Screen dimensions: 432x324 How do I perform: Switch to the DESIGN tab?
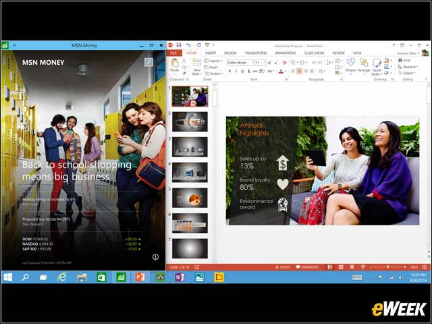point(230,53)
